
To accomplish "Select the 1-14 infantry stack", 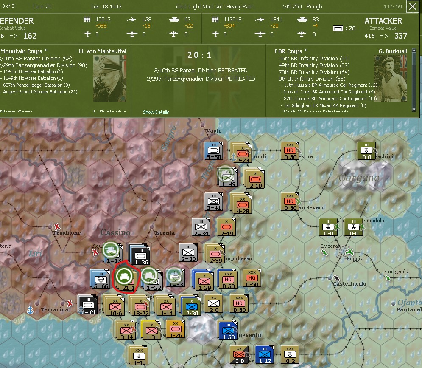I will click(165, 306).
